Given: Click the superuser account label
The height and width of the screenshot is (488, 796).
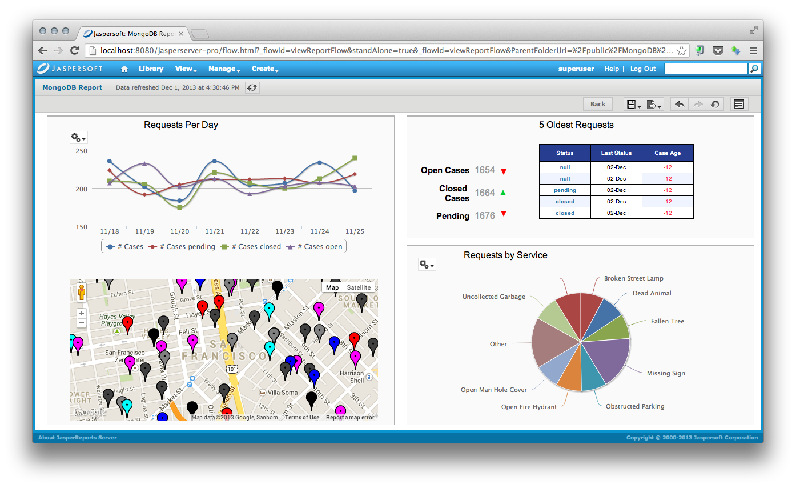Looking at the screenshot, I should 576,69.
